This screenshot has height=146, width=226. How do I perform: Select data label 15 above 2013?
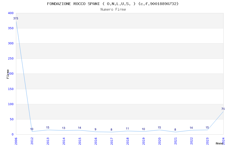tap(48, 127)
